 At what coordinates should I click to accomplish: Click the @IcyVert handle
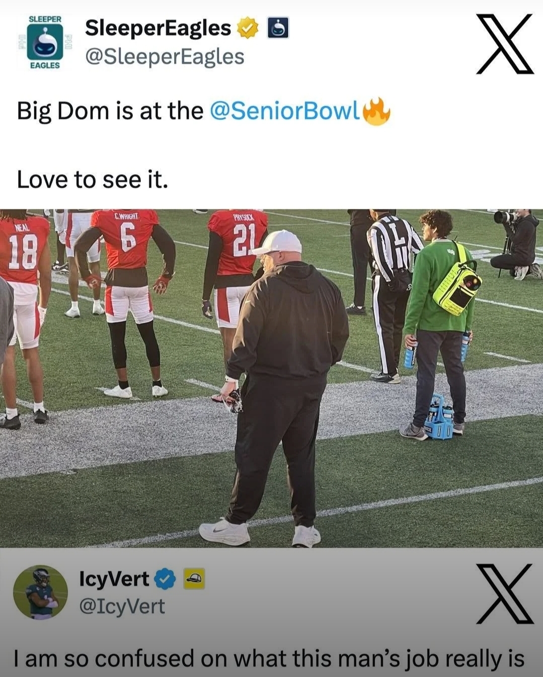[x=122, y=606]
